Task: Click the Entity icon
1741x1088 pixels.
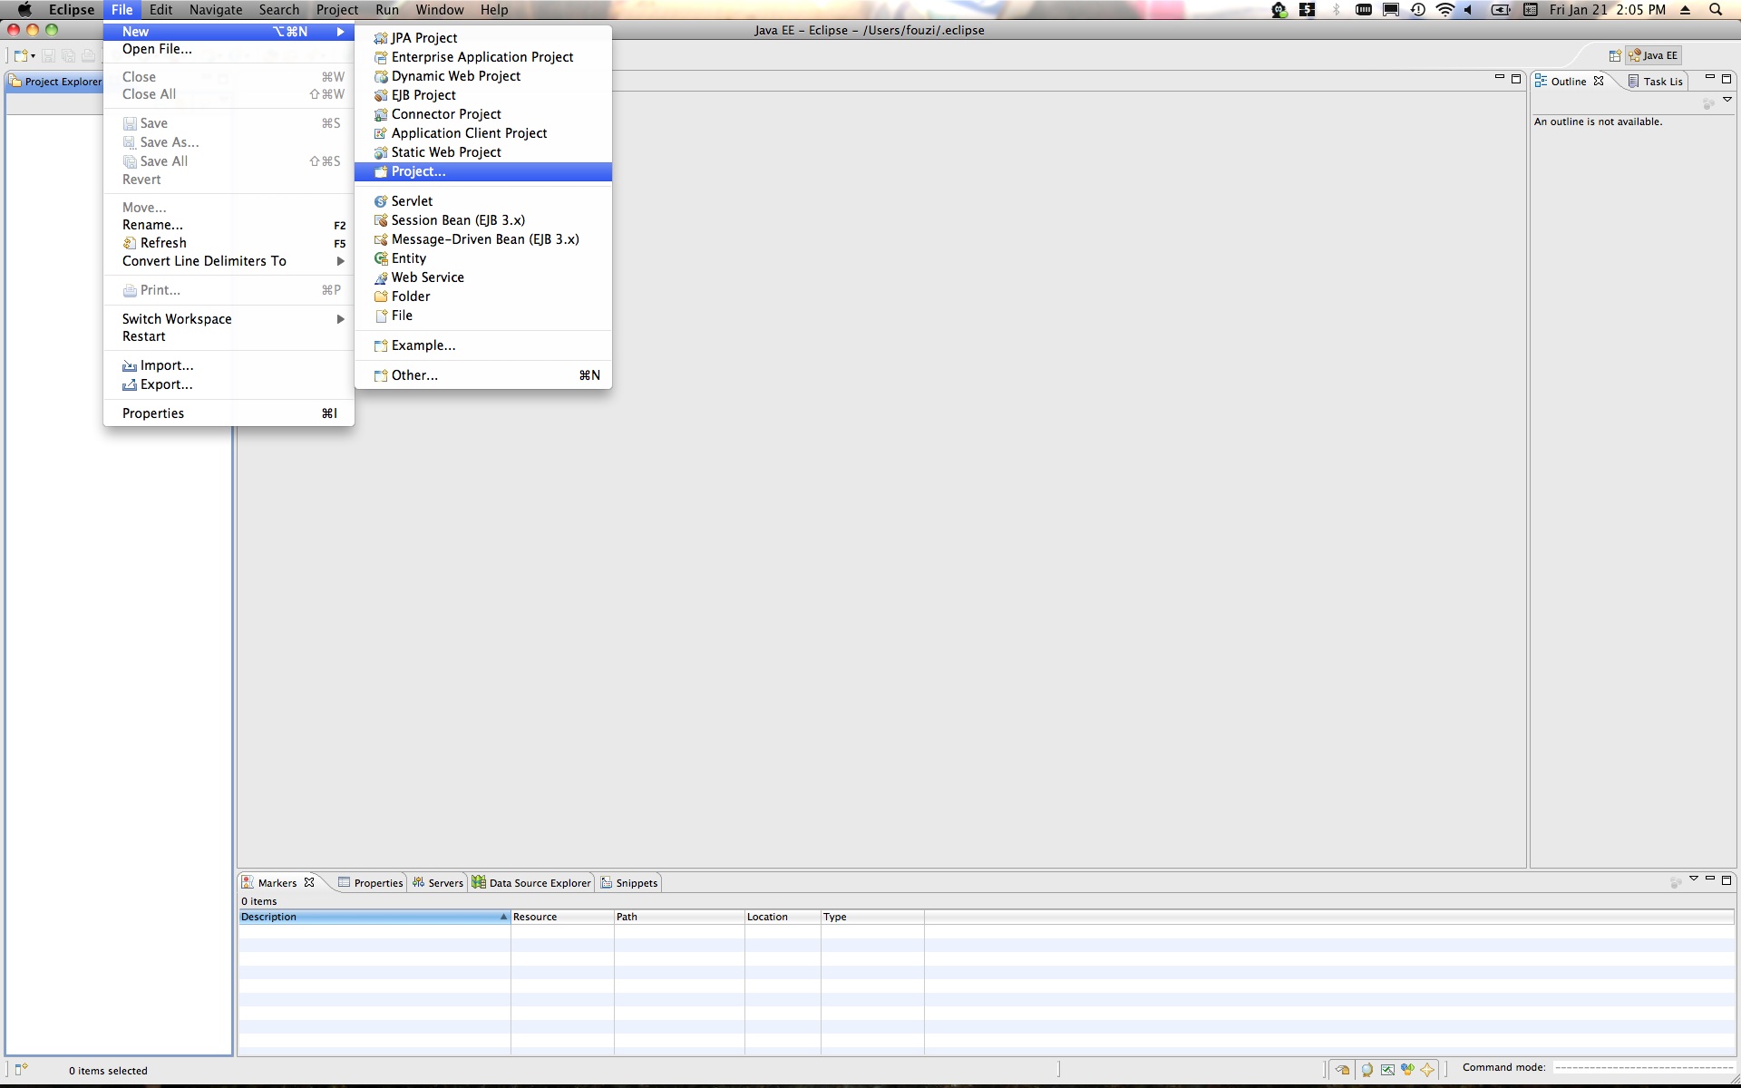Action: 381,258
